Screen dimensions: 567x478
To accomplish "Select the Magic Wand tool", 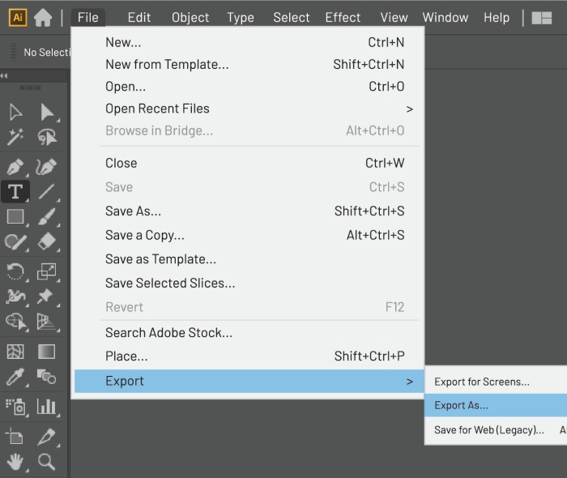I will click(x=15, y=137).
